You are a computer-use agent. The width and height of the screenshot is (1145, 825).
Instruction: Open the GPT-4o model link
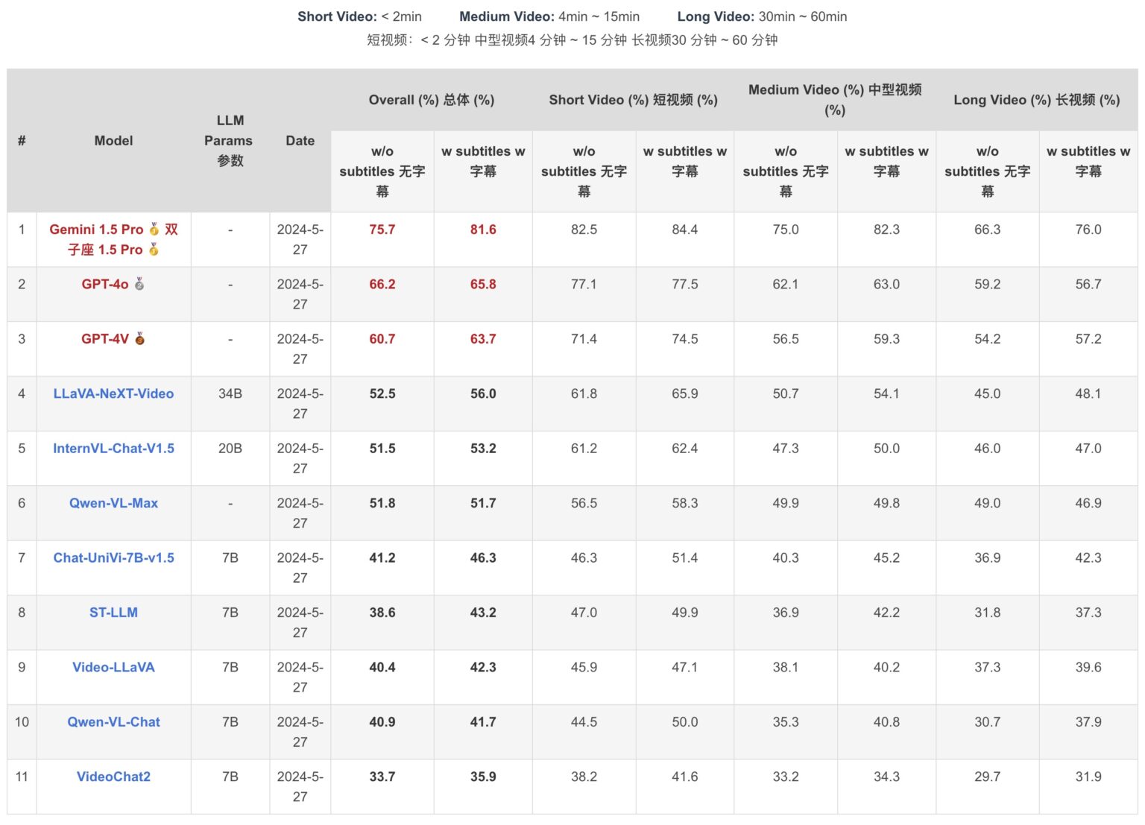click(x=105, y=284)
